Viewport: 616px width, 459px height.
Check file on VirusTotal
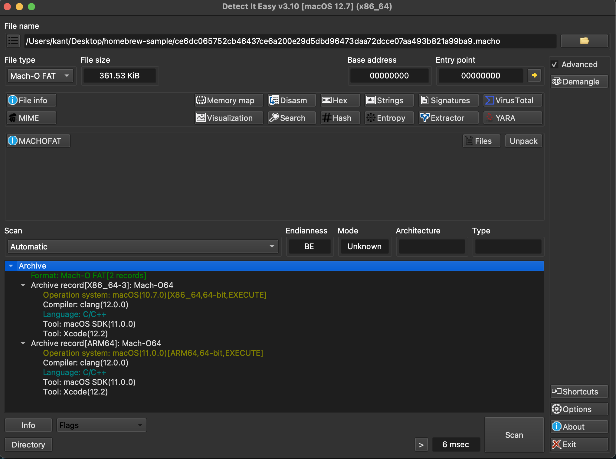click(513, 100)
